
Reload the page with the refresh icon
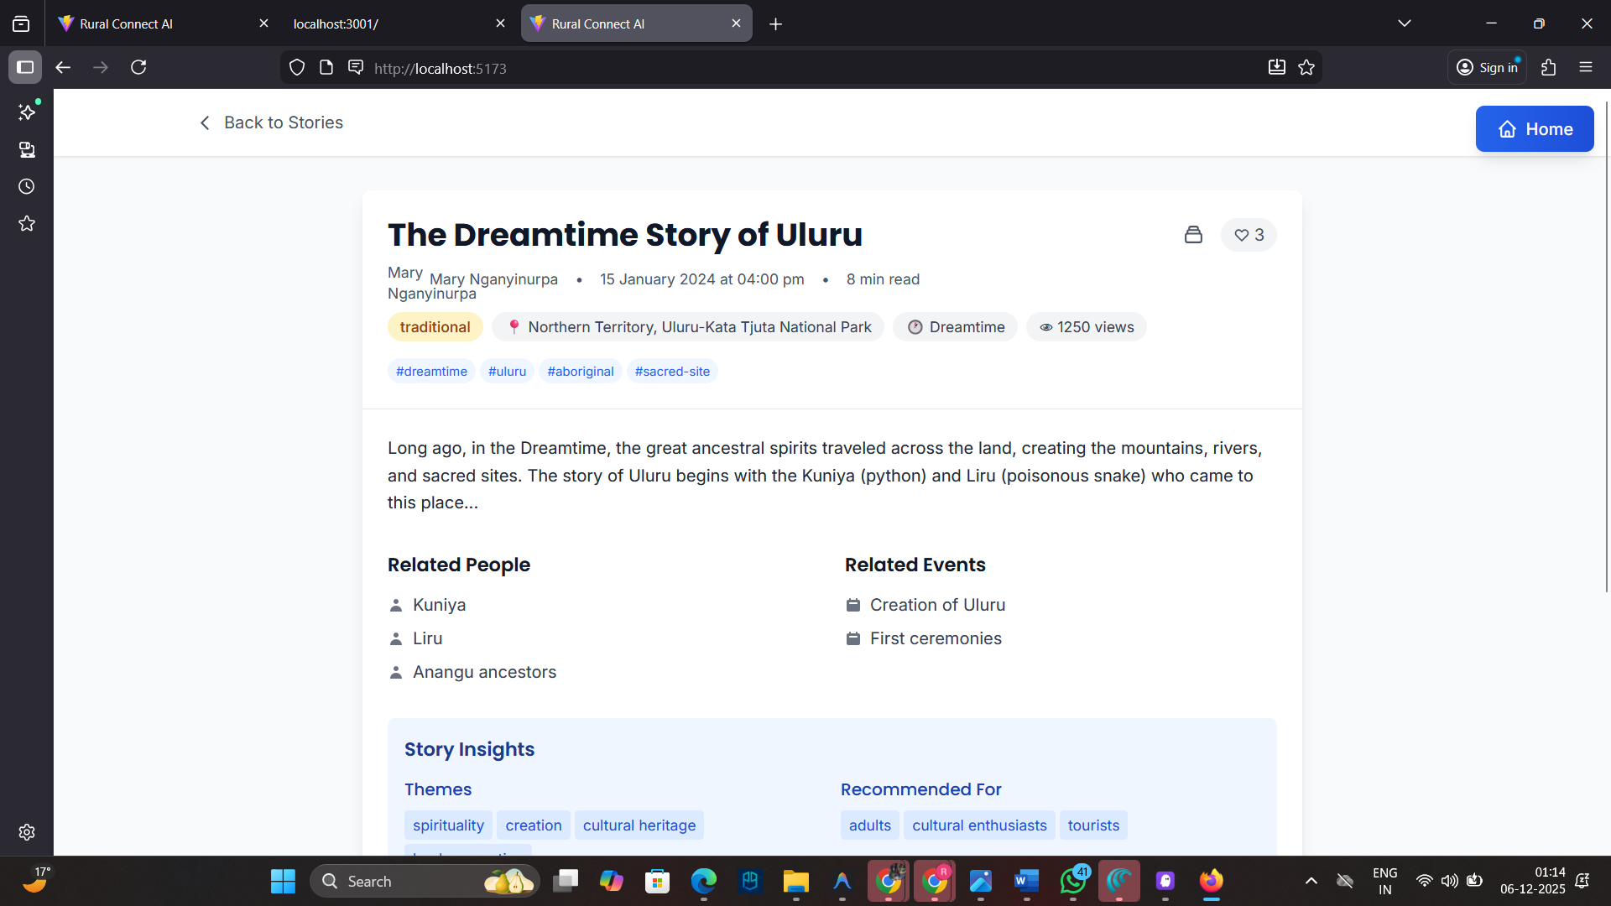[x=138, y=67]
